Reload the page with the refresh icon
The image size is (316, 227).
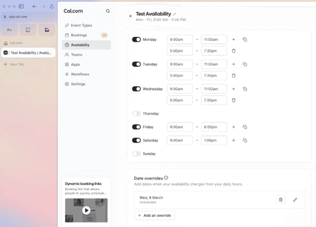52,6
